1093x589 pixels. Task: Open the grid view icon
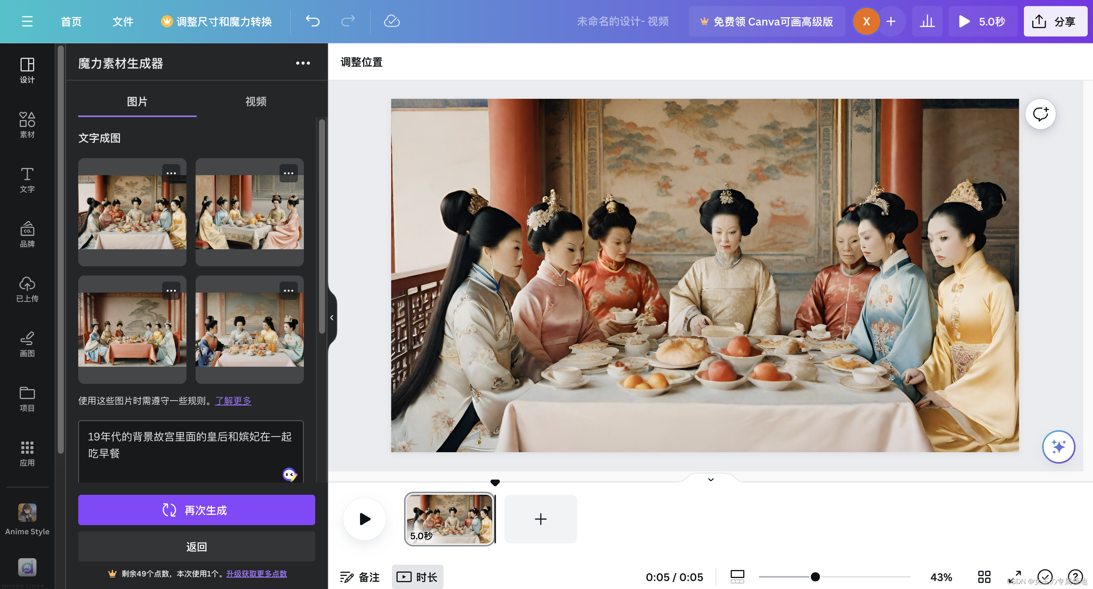(x=984, y=577)
